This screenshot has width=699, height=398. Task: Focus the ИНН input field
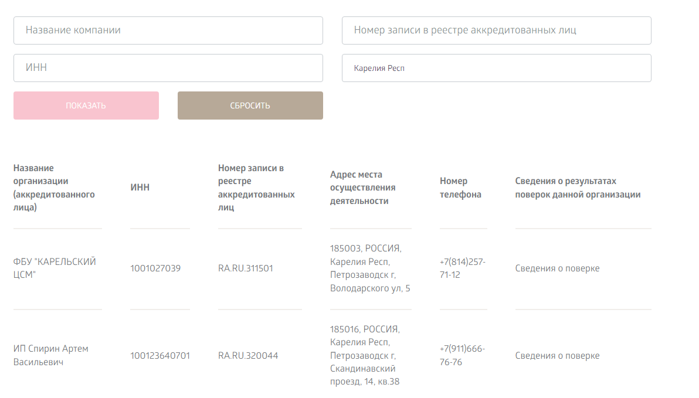click(x=168, y=68)
